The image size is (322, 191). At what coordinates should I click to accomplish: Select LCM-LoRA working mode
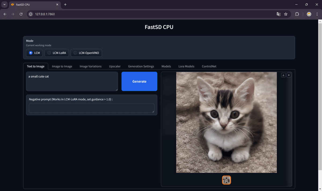49,53
